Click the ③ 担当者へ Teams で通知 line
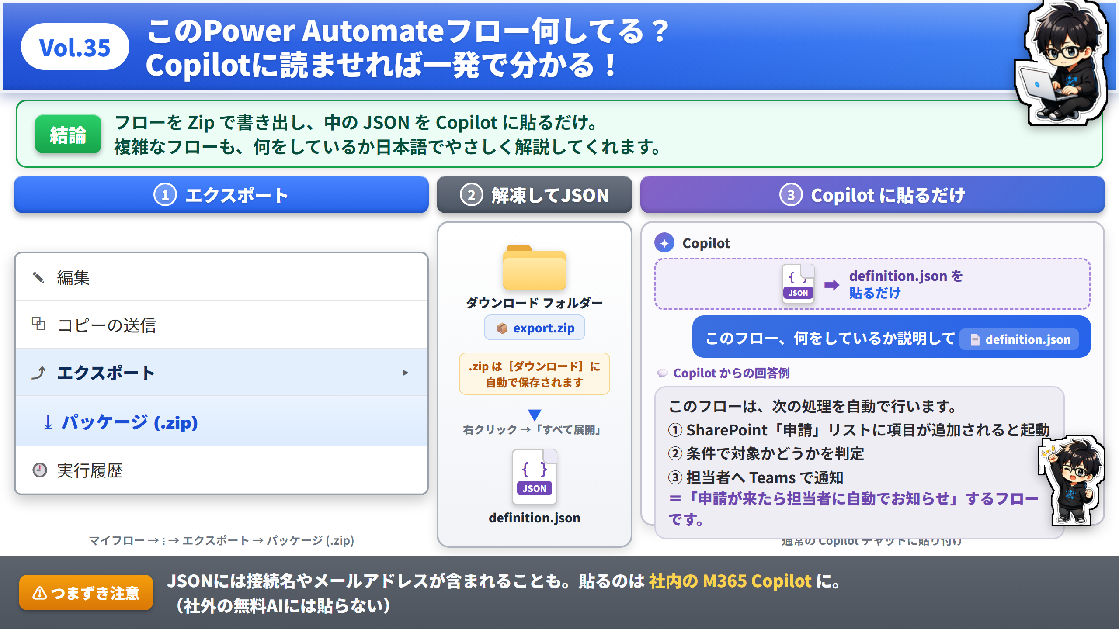1119x629 pixels. click(755, 477)
